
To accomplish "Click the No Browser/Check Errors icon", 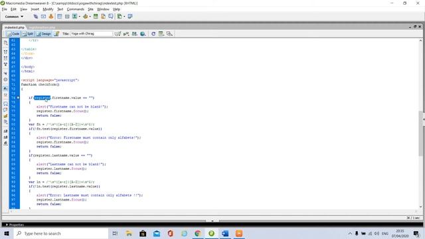I will 118,34.
